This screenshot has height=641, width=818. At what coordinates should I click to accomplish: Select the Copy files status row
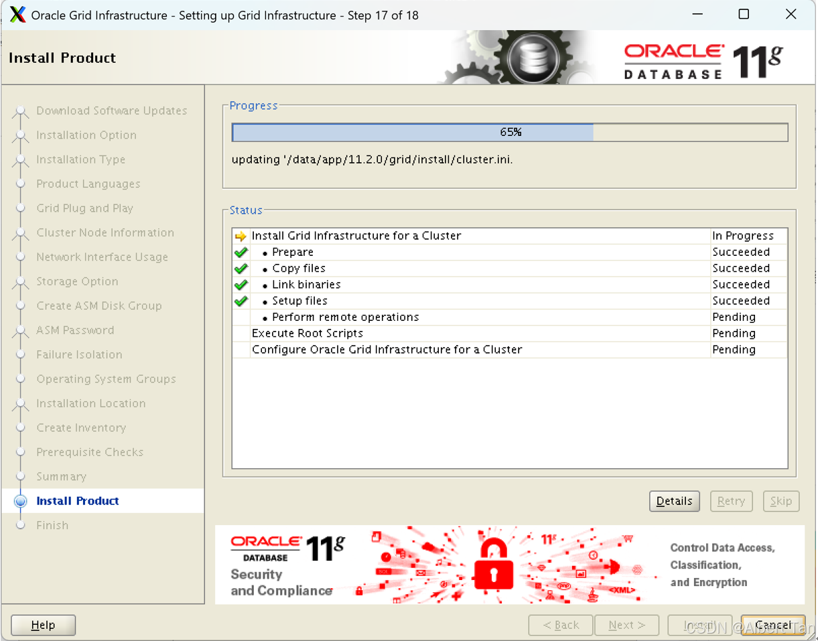(510, 269)
